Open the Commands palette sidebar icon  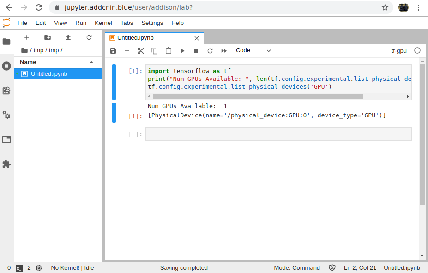[6, 91]
